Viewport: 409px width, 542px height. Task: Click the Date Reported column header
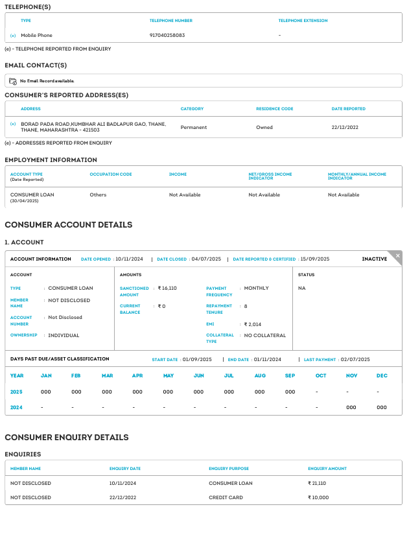348,109
